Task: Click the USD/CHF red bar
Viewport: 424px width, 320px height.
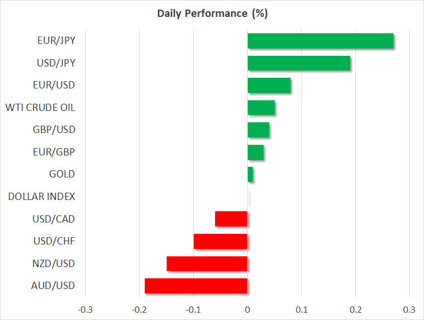Action: [221, 241]
